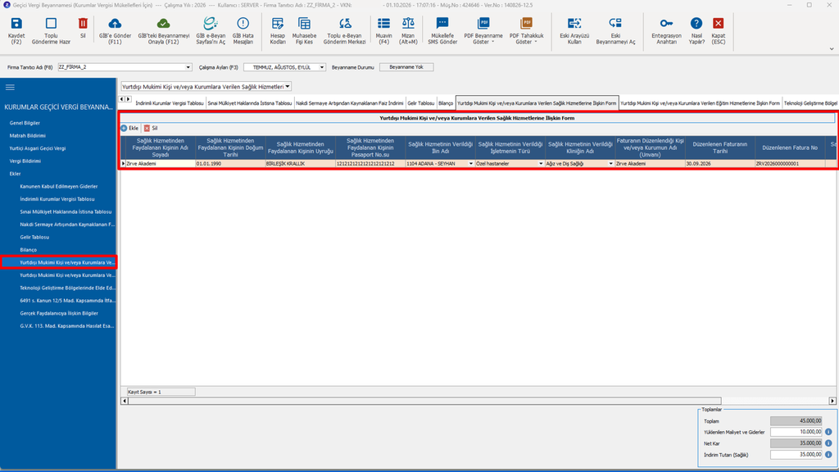Switch to the Bilanço tab
The height and width of the screenshot is (472, 839).
(446, 103)
